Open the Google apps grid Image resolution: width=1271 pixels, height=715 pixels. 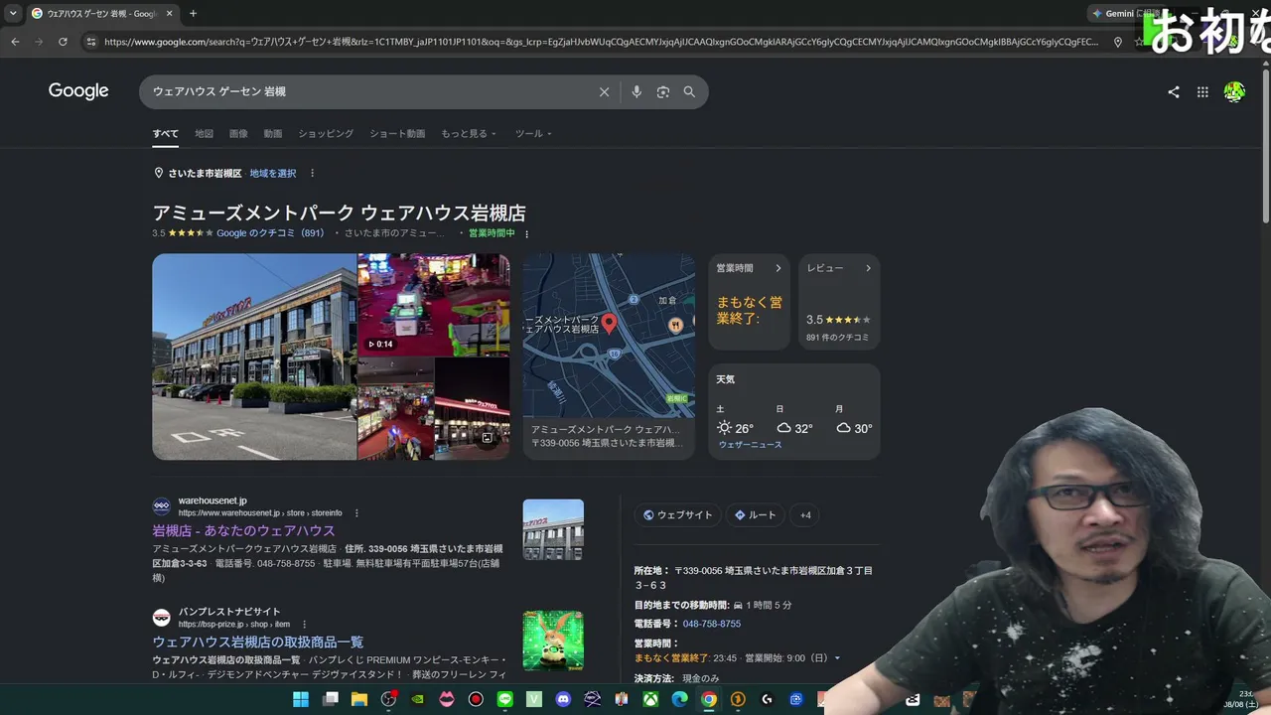click(x=1202, y=92)
